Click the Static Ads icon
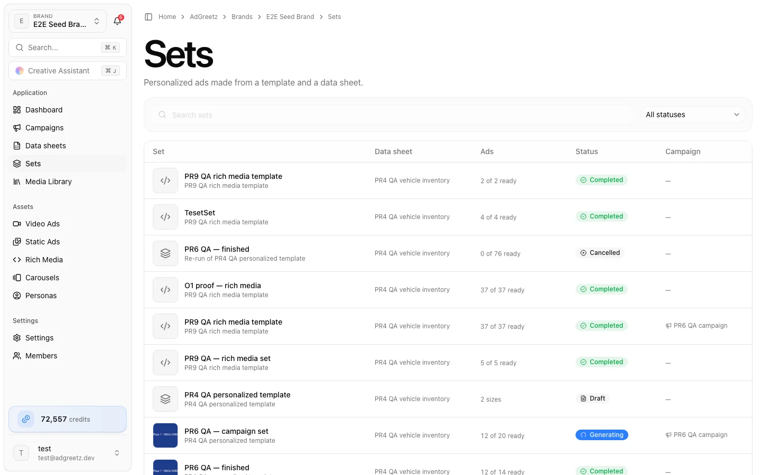 pos(17,242)
